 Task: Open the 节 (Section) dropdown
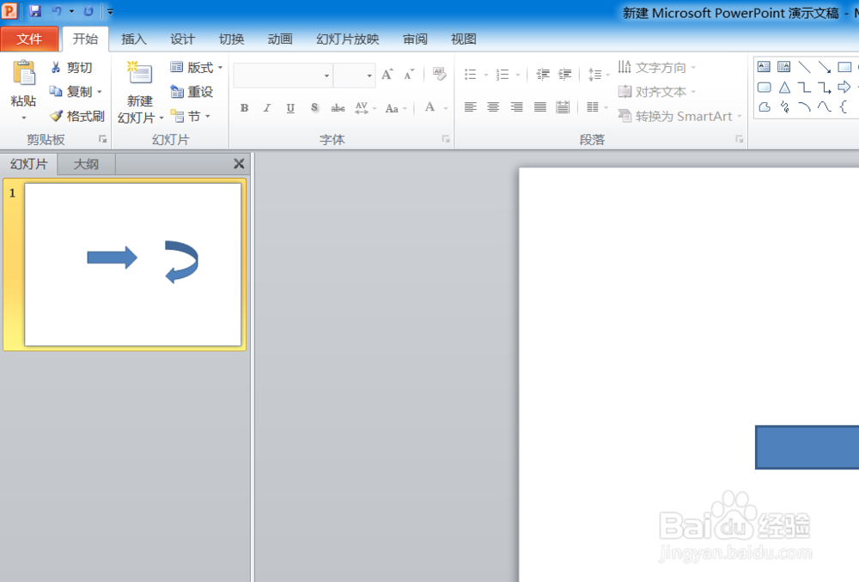tap(190, 116)
